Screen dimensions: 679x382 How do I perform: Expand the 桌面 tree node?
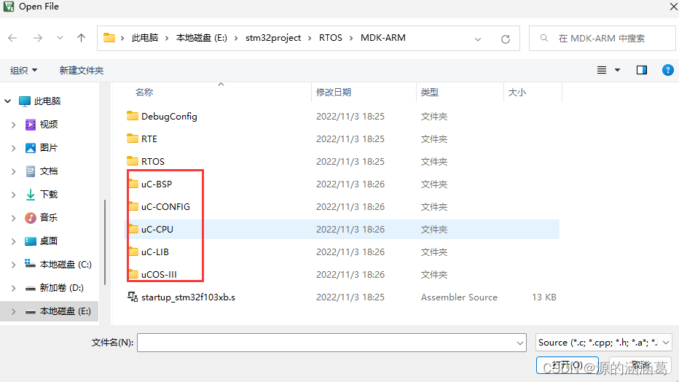[13, 241]
